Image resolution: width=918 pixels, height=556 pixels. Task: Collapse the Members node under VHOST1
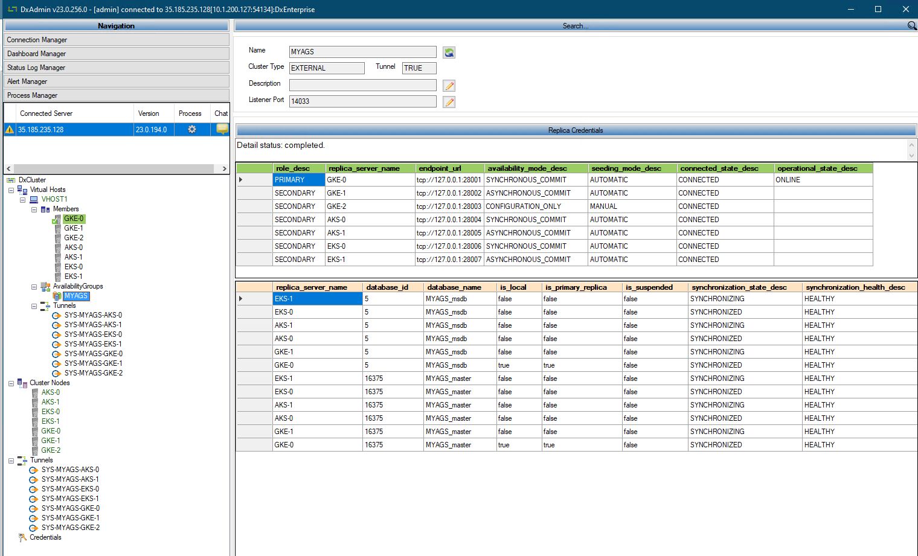(34, 209)
